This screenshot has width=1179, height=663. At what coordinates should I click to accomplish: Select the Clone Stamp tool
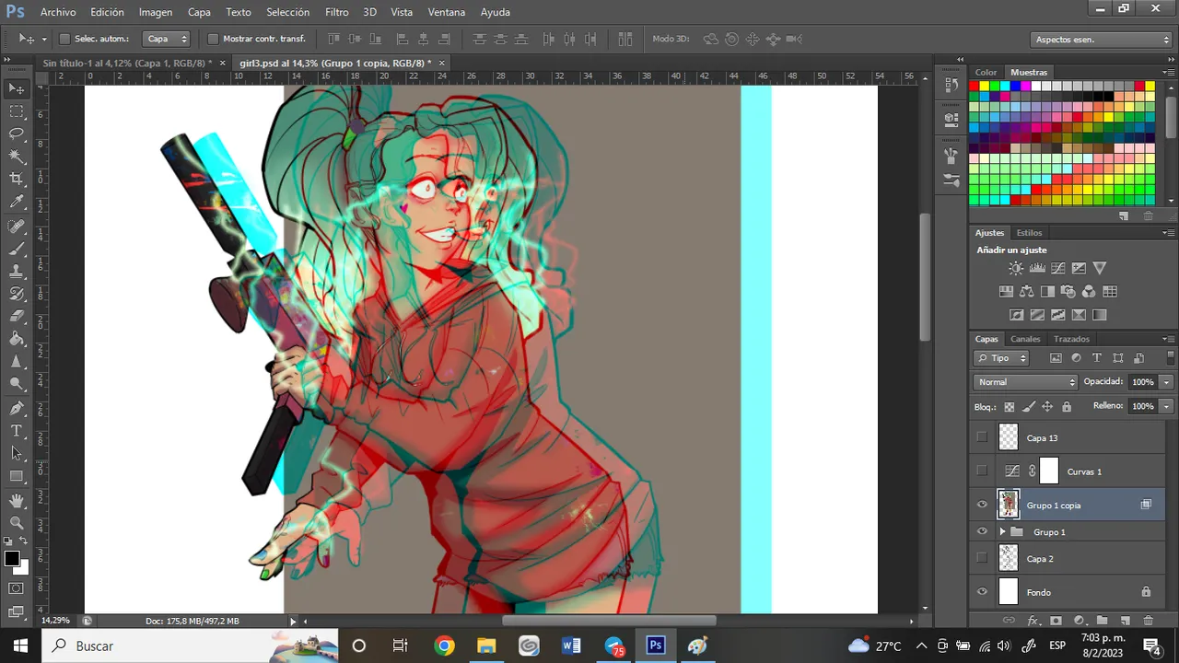(x=17, y=272)
